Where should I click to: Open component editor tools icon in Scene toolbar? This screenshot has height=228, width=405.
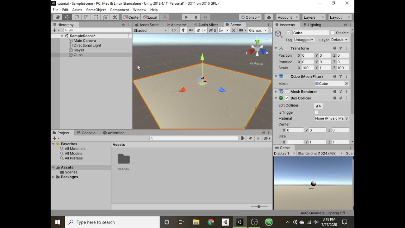pyautogui.click(x=234, y=30)
